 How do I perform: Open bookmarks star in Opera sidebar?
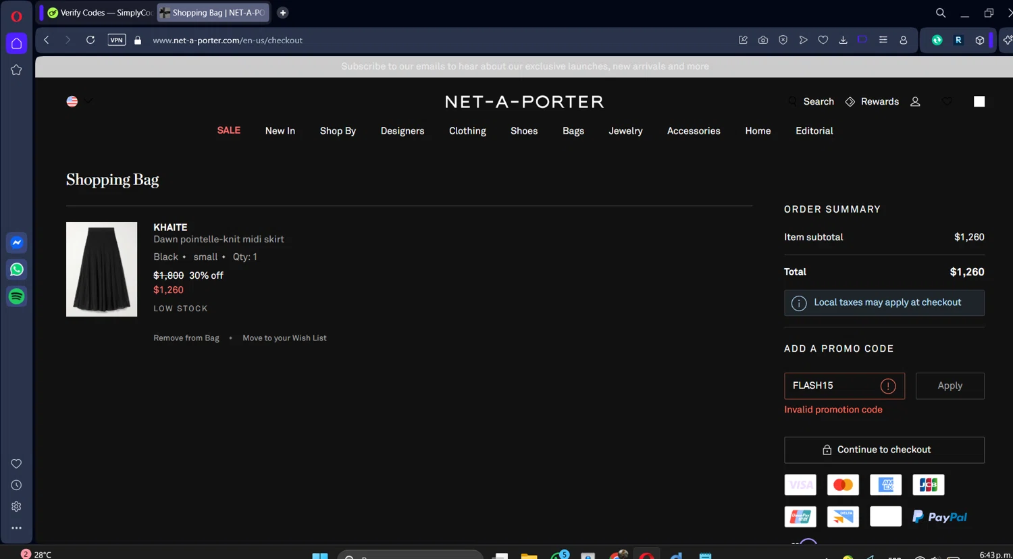pos(16,70)
